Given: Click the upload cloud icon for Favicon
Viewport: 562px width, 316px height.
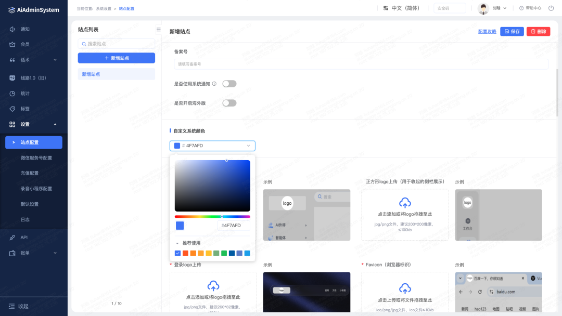Looking at the screenshot, I should coord(405,288).
